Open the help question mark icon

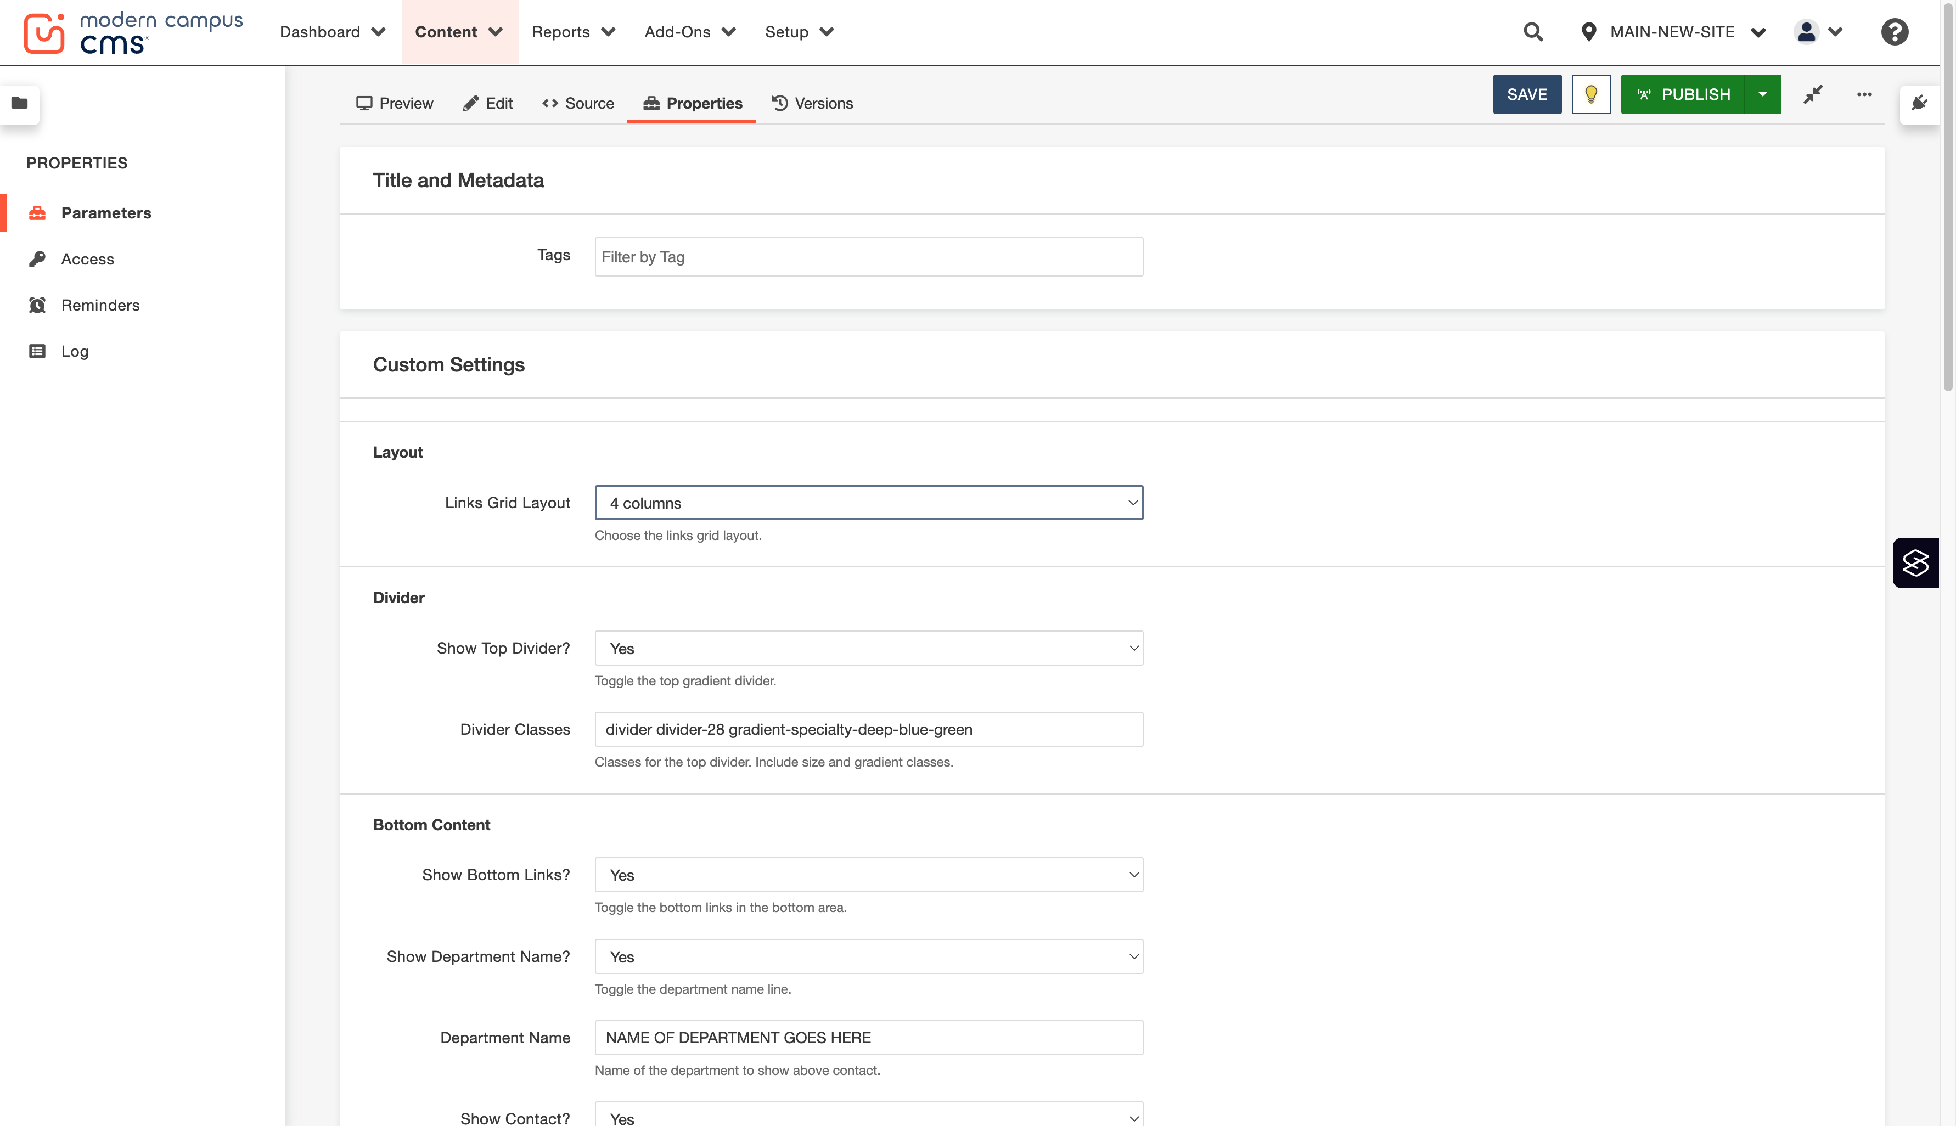1894,32
